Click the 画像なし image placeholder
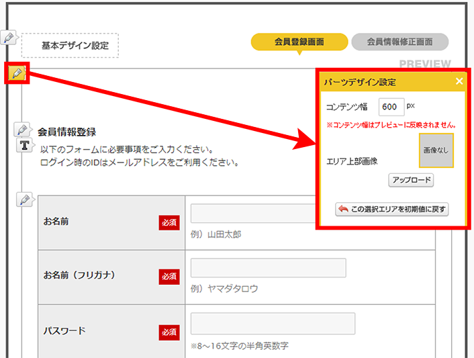The image size is (474, 358). click(x=436, y=150)
